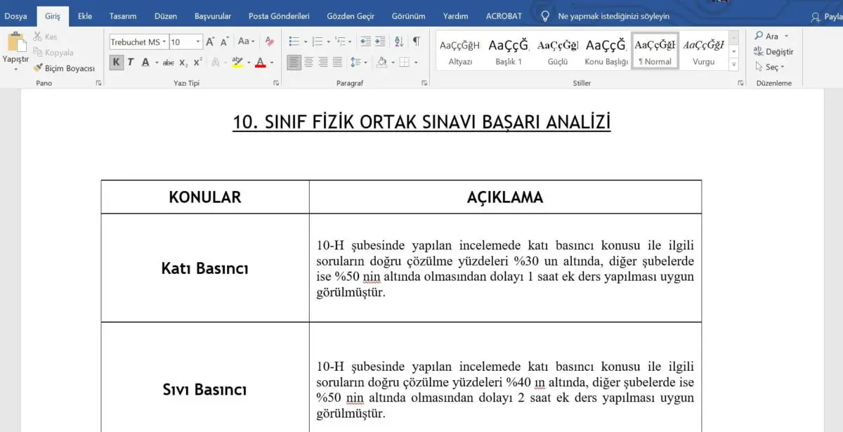Select the Güçlü style
Image resolution: width=843 pixels, height=432 pixels.
(x=558, y=51)
